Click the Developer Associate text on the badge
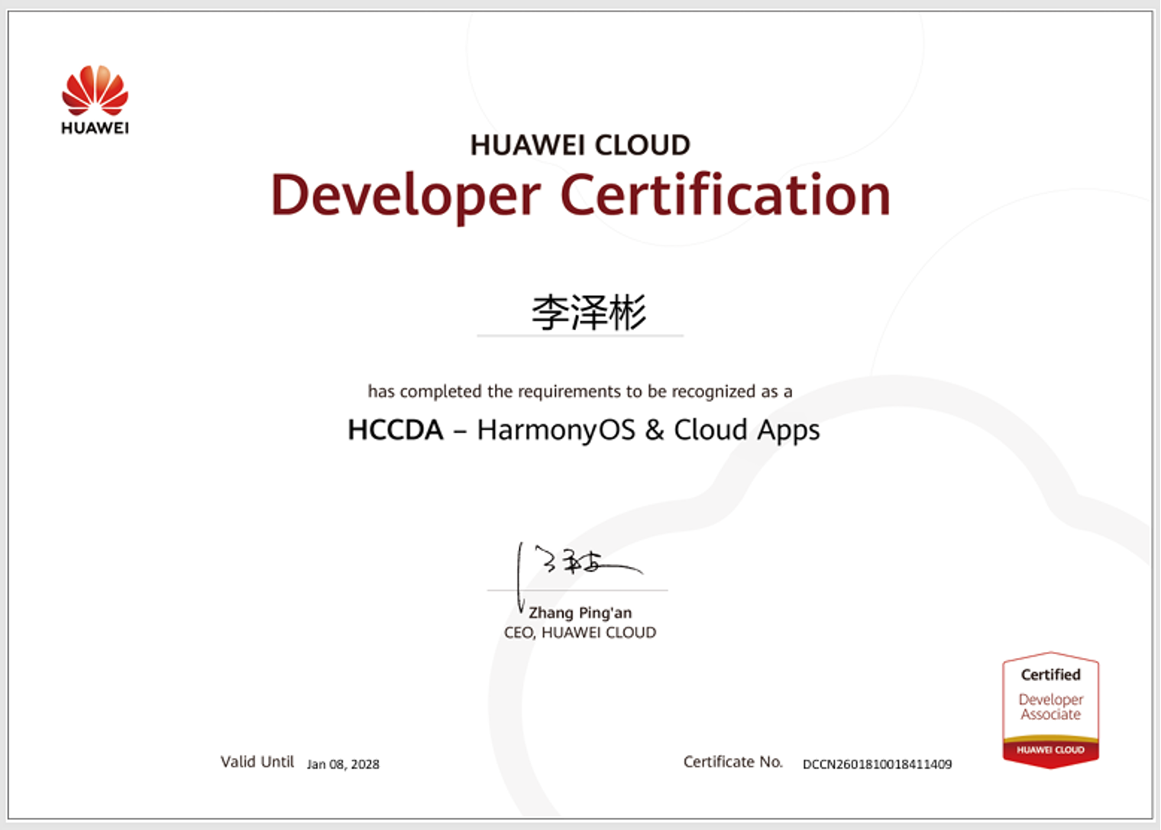The height and width of the screenshot is (830, 1161). [1050, 707]
